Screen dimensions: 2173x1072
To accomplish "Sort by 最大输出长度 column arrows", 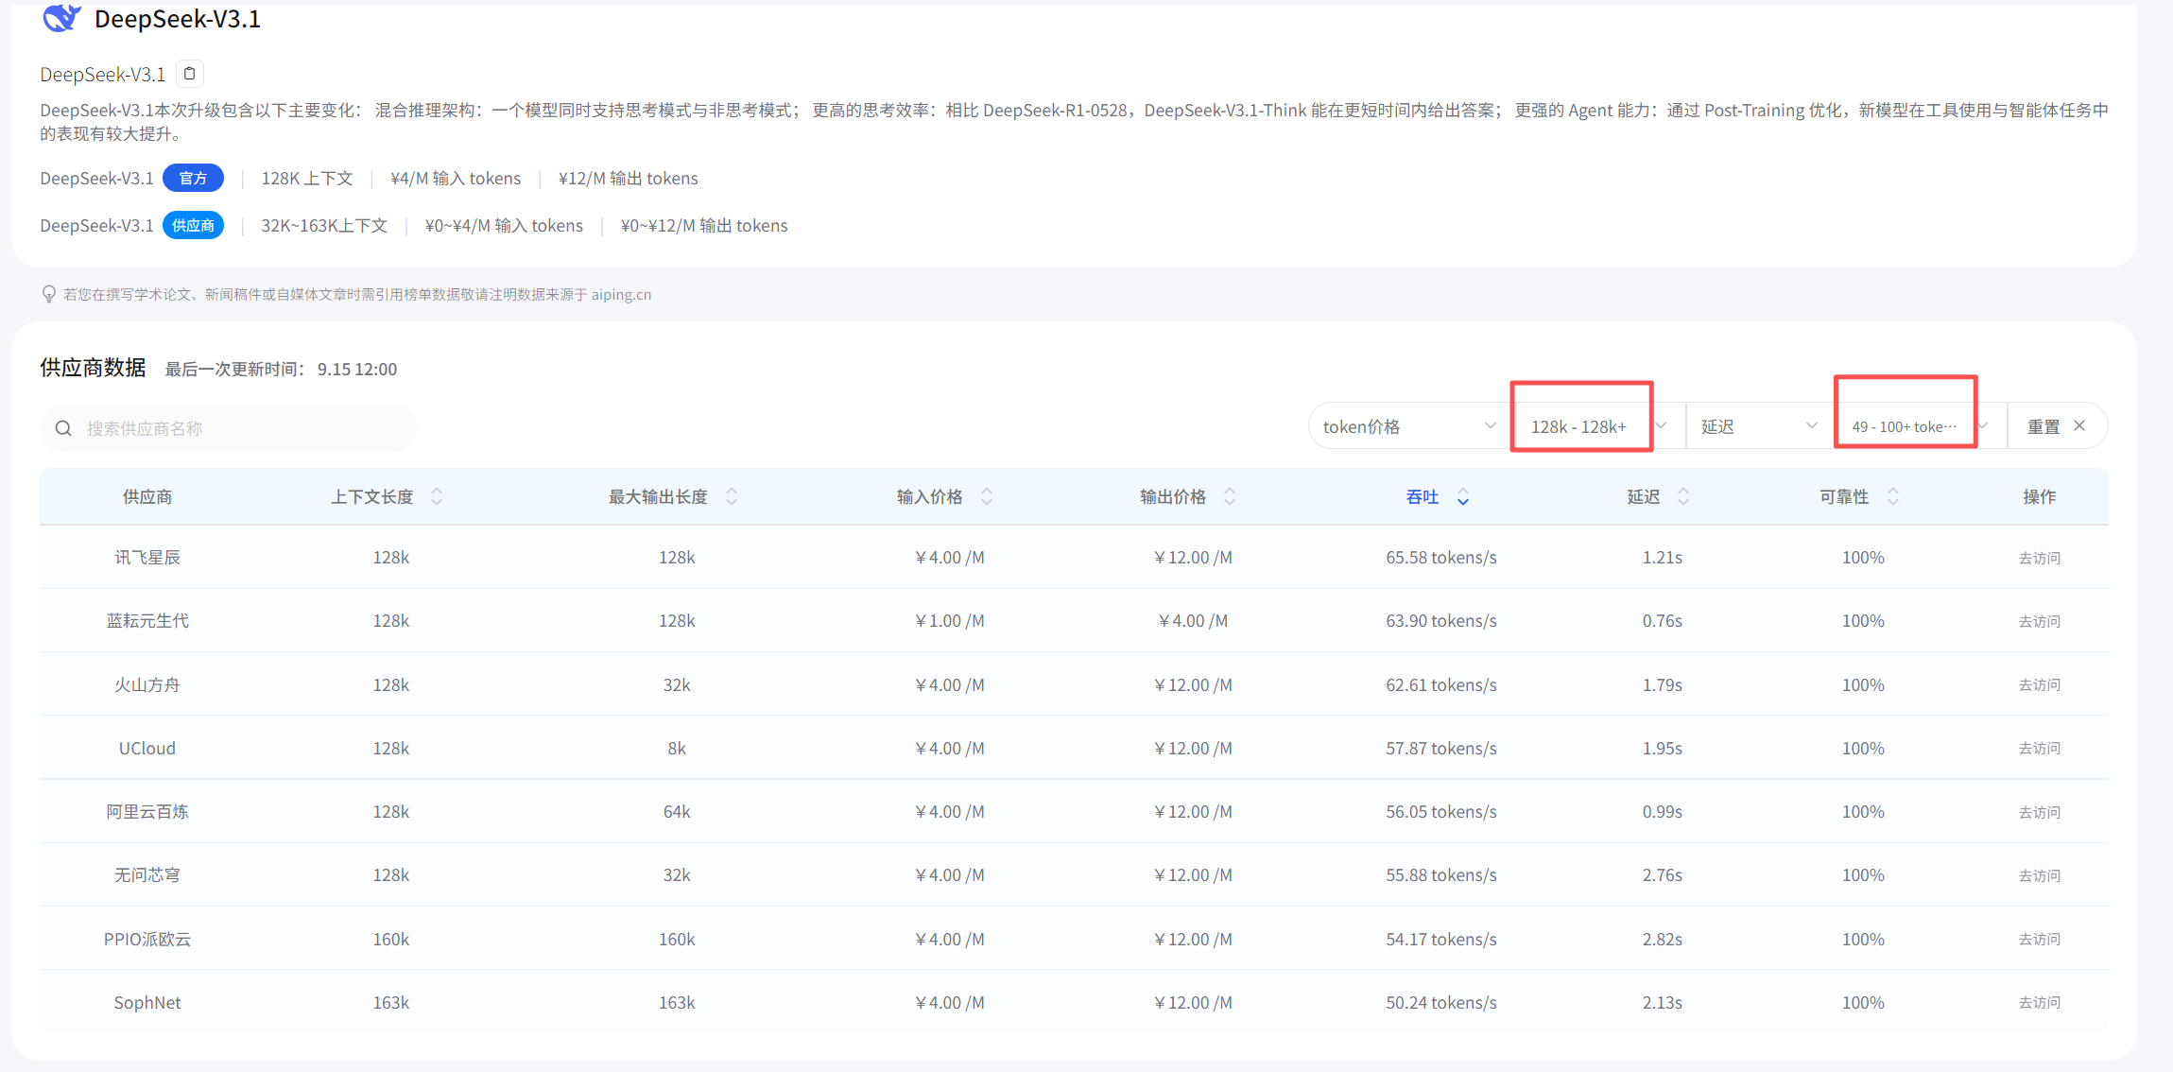I will pos(732,496).
